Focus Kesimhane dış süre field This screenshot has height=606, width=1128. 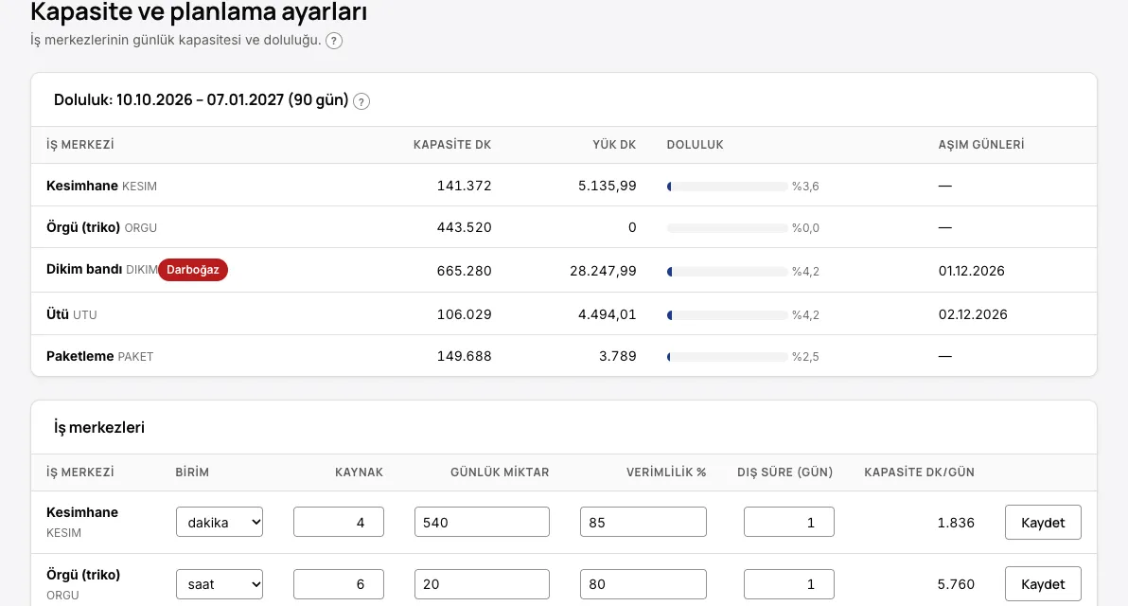(789, 523)
